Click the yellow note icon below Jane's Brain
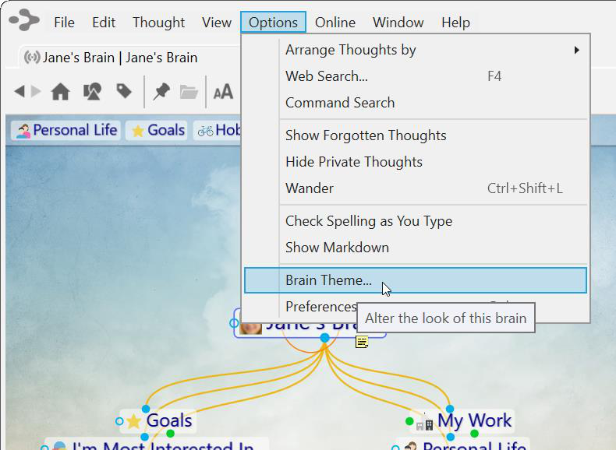616x450 pixels. pos(362,341)
